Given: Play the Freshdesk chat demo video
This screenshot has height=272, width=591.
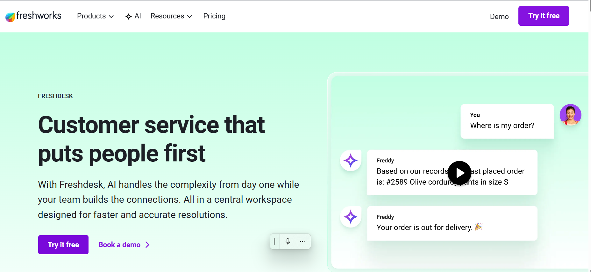Looking at the screenshot, I should [459, 173].
